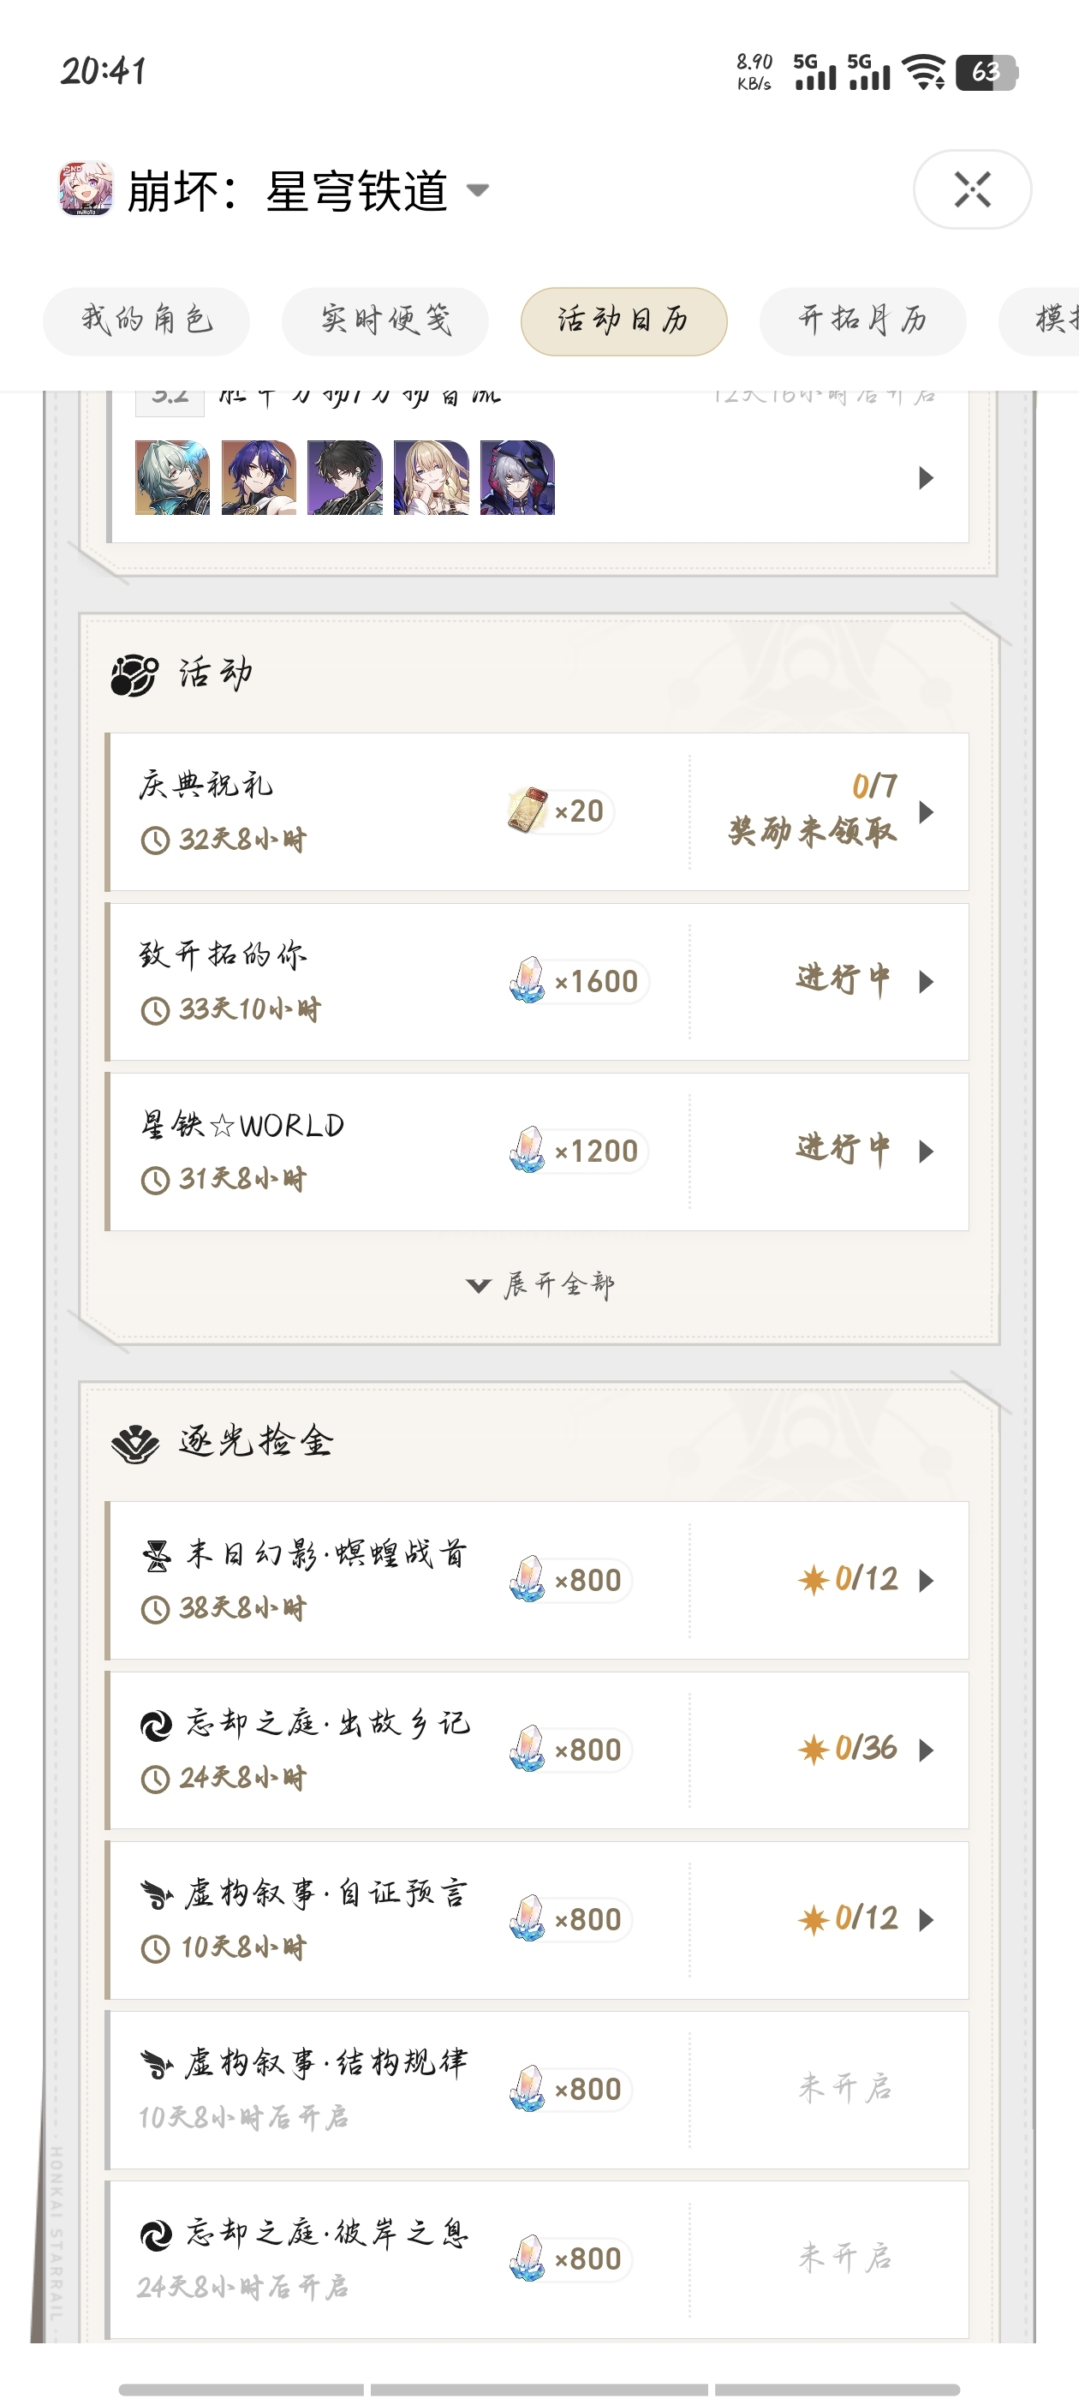Tap the 忘却之庭·出故乡记 swirl icon
The width and height of the screenshot is (1079, 2399).
pos(157,1726)
